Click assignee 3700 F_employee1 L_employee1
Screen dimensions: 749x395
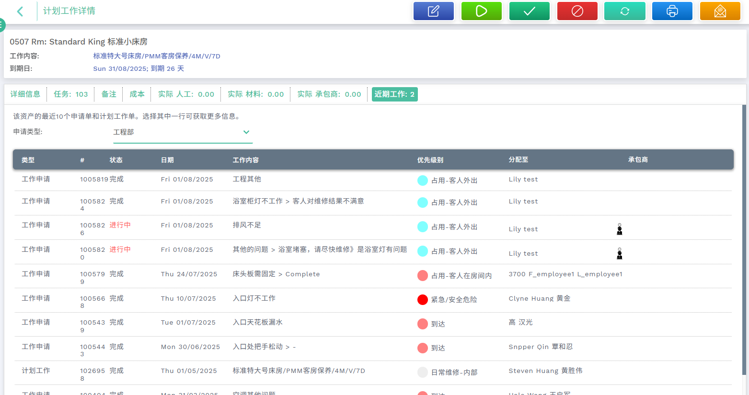click(x=565, y=274)
